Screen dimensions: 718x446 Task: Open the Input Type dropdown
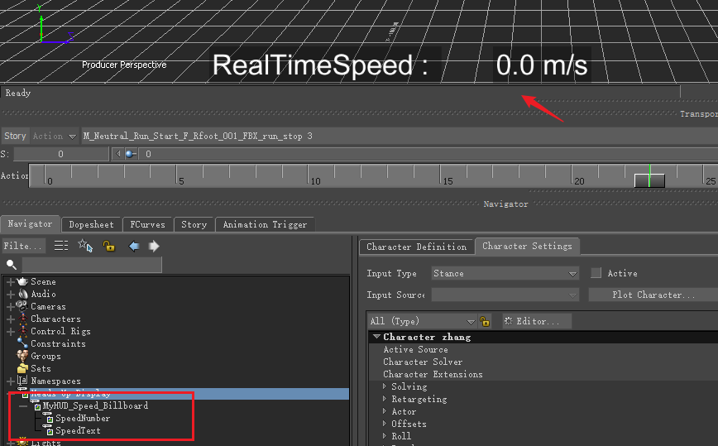pyautogui.click(x=505, y=273)
